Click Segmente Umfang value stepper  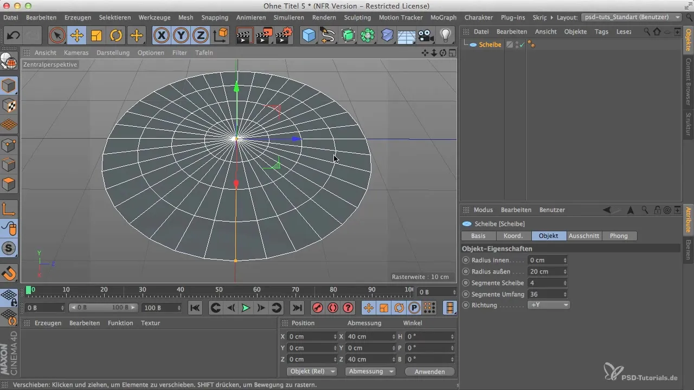565,294
